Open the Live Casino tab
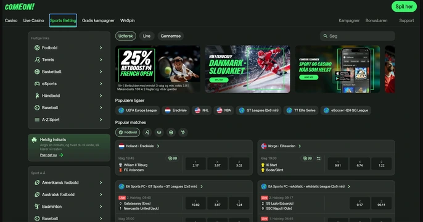Screen dimensions: 423x222 (33, 20)
